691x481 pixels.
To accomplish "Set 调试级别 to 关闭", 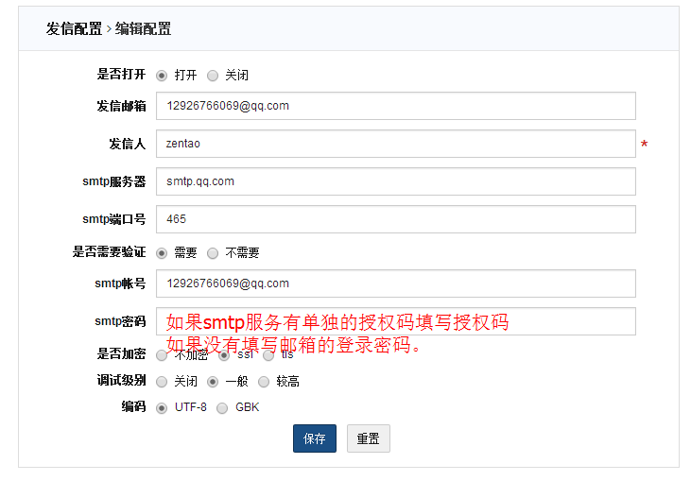I will click(162, 382).
